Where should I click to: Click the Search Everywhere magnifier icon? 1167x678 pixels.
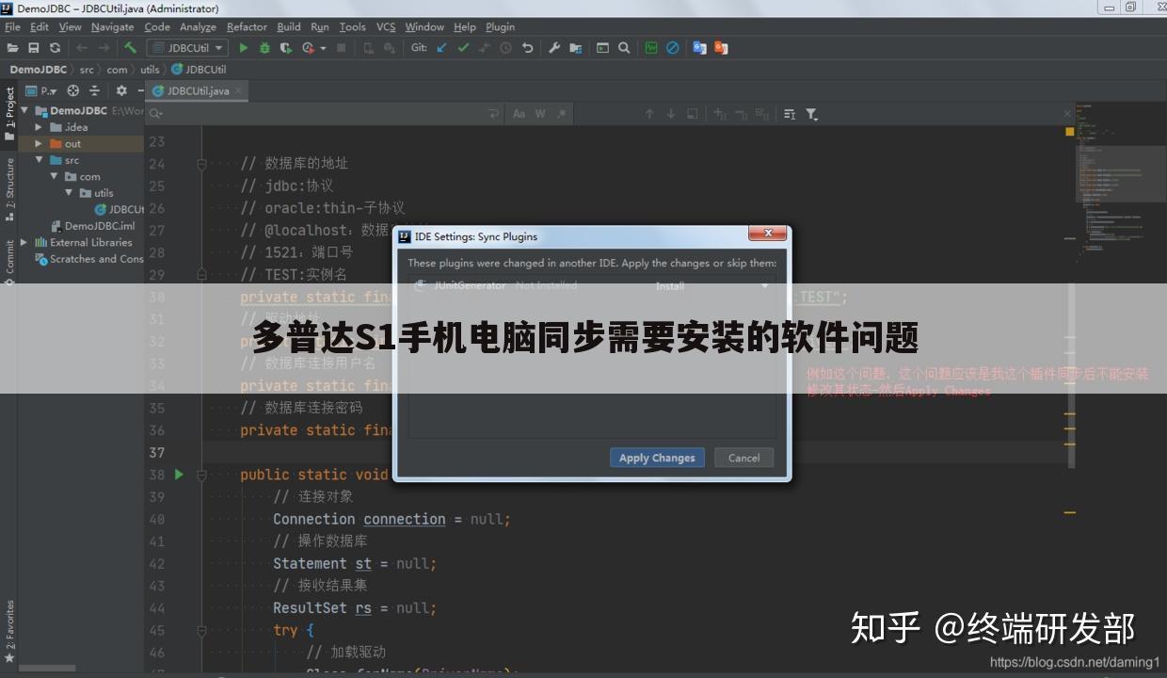pyautogui.click(x=624, y=48)
